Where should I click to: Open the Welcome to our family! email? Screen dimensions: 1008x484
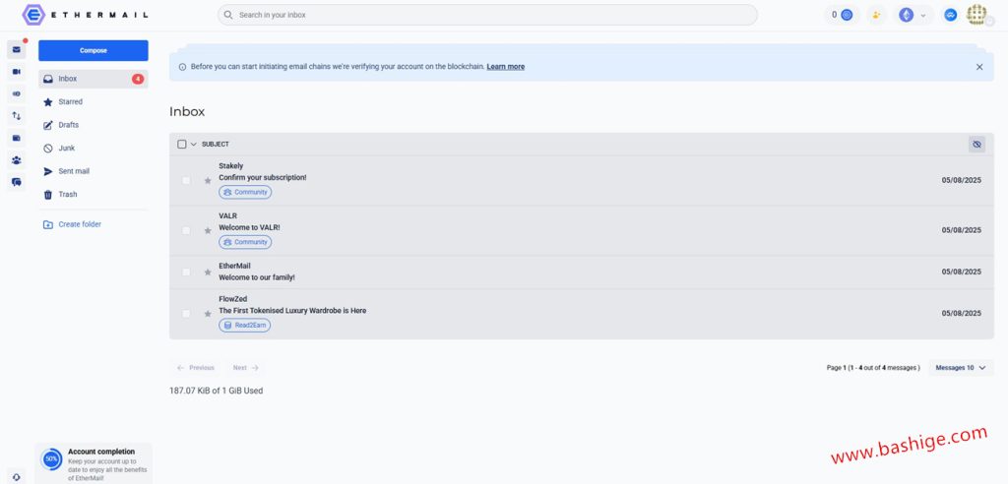[581, 272]
